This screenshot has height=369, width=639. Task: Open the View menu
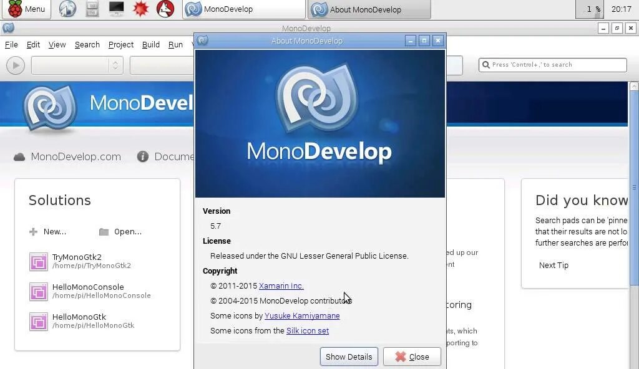[x=57, y=44]
